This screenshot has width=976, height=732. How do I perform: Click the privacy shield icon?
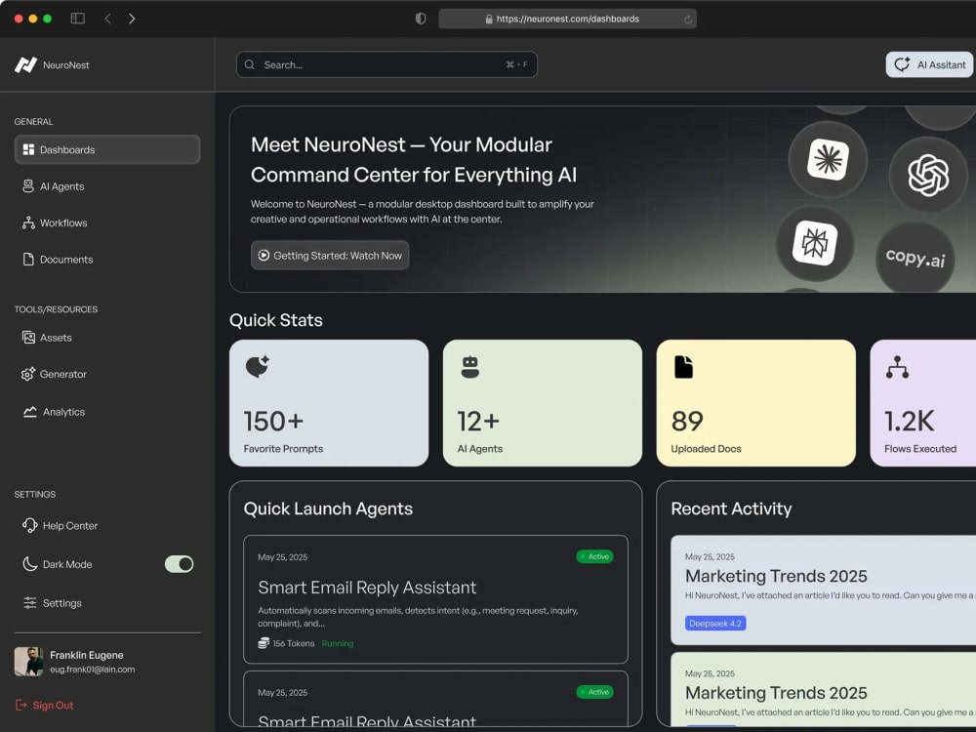[421, 19]
